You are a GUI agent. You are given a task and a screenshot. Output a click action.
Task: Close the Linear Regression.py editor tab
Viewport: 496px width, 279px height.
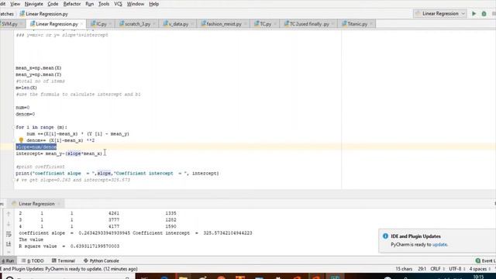pos(81,24)
